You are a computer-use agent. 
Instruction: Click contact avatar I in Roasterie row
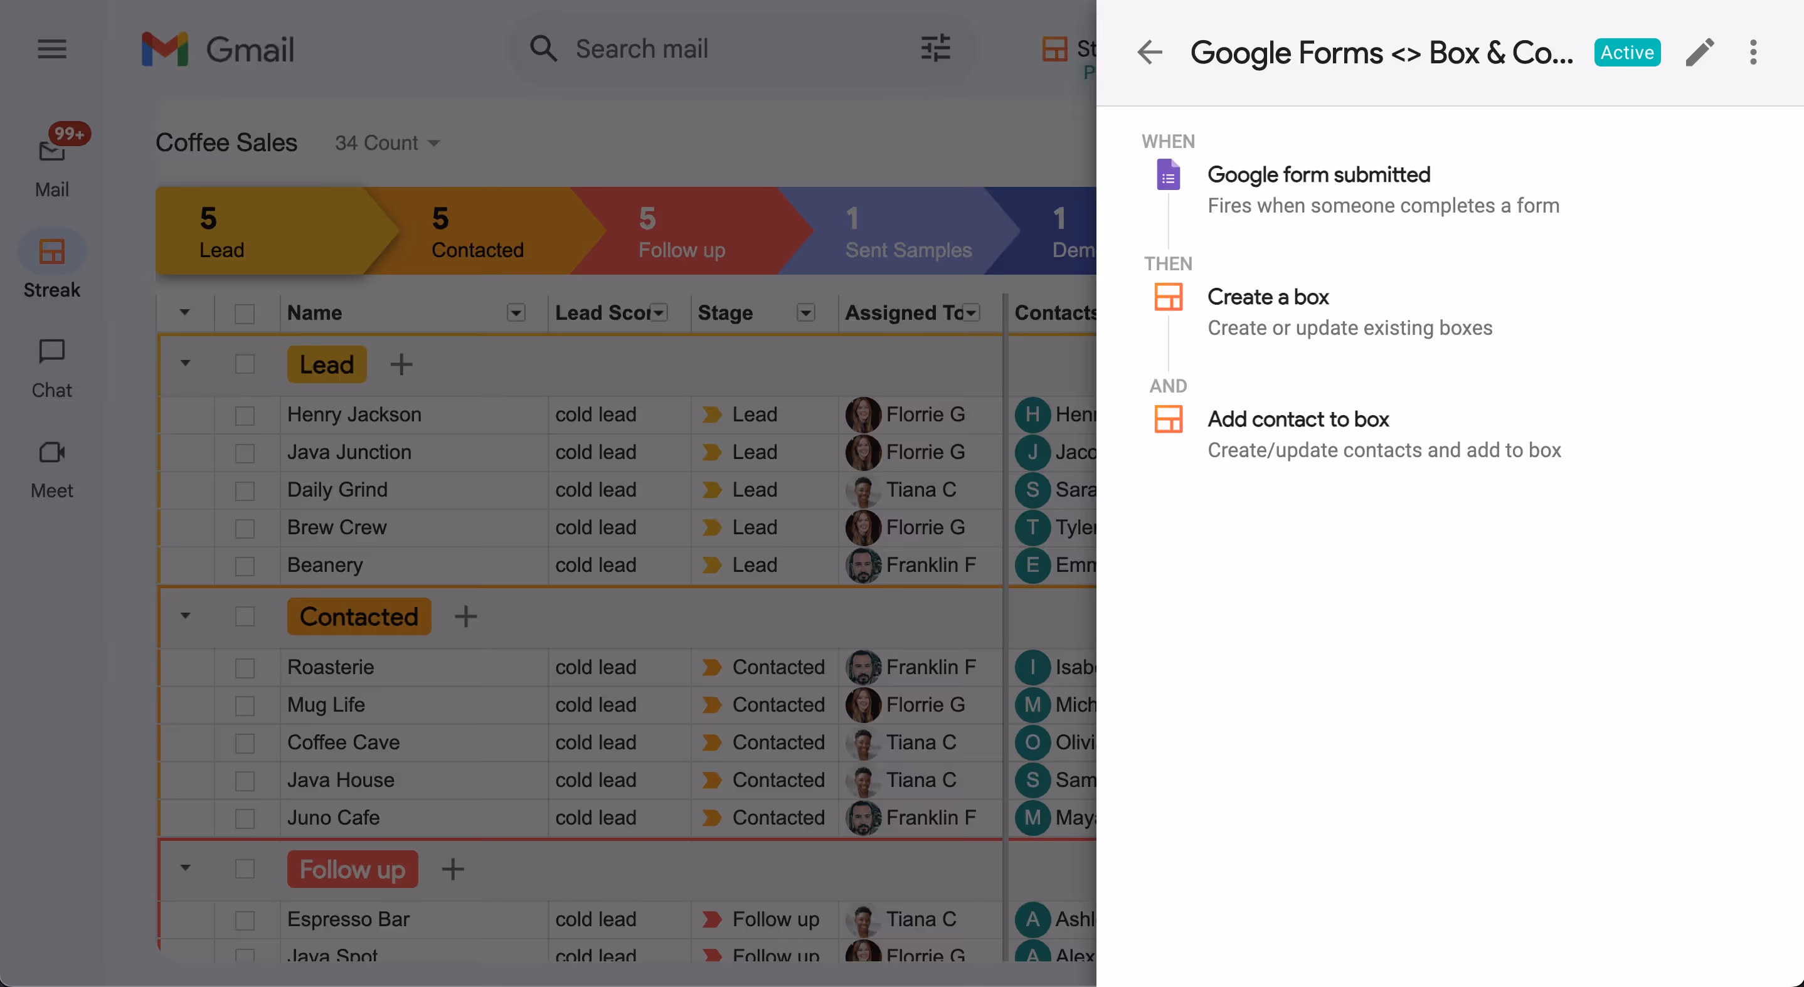coord(1032,667)
